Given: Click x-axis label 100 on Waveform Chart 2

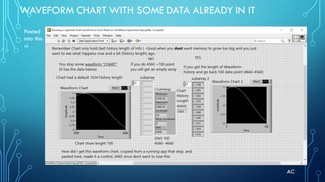Looking at the screenshot, I should point(266,127).
